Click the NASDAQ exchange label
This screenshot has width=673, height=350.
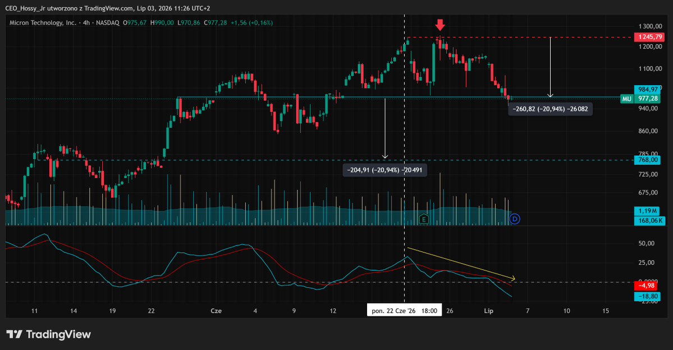[108, 23]
